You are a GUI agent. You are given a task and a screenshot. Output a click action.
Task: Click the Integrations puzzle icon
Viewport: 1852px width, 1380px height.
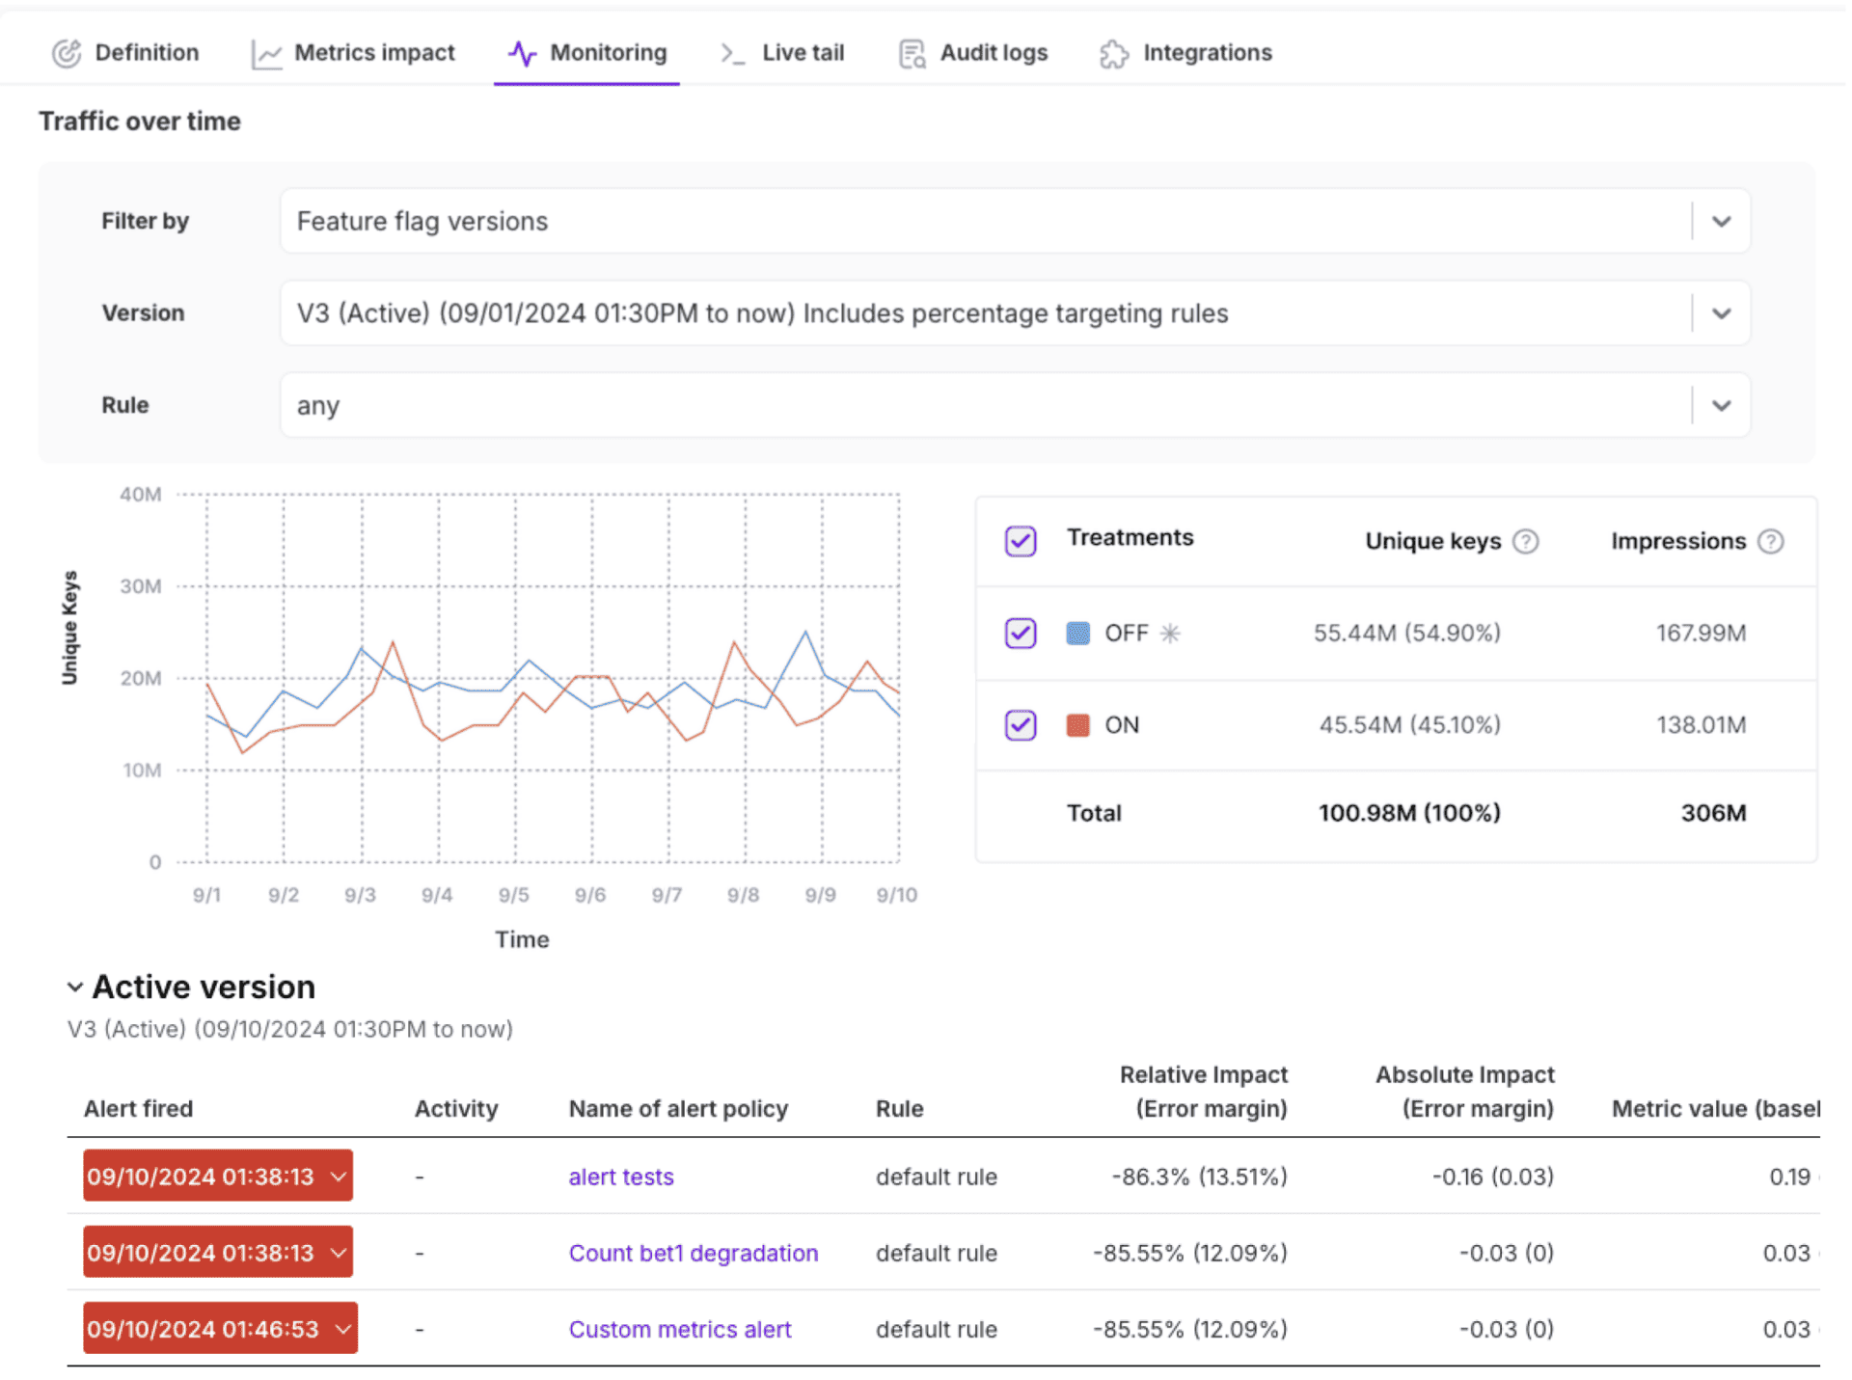(1114, 54)
